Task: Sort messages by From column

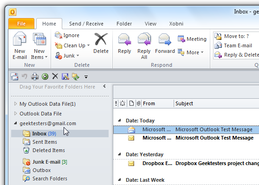Action: (x=157, y=103)
